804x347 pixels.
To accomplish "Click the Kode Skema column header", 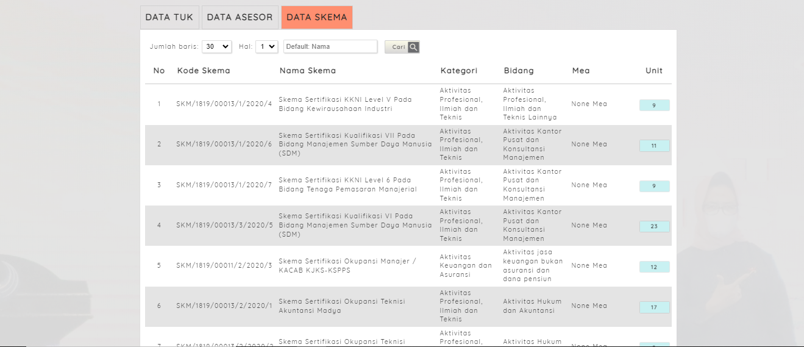I will tap(204, 71).
